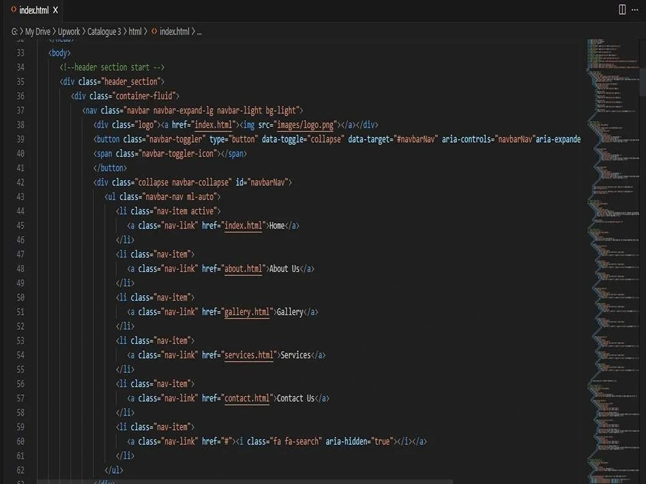Click the closing ul tag
This screenshot has height=484, width=646.
tap(114, 470)
